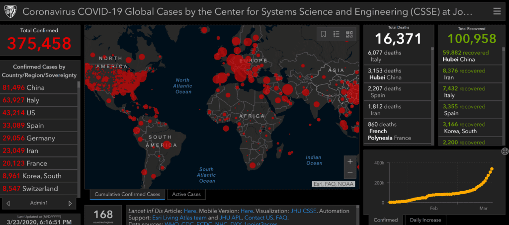
Task: Zoom in on the map with plus
Action: [350, 161]
